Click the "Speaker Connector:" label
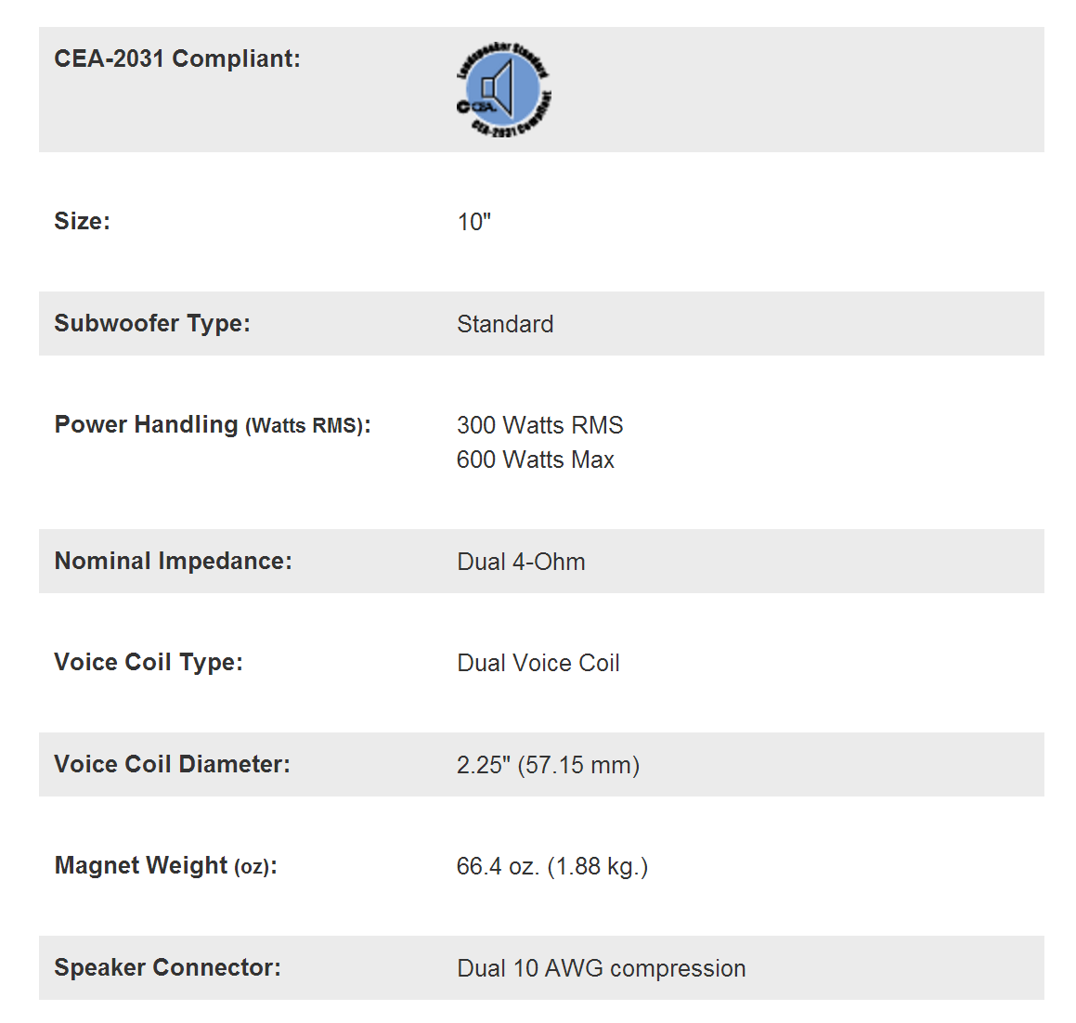 click(x=167, y=967)
